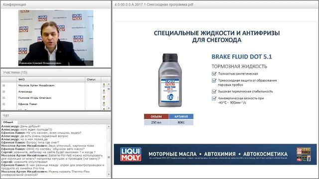
Task: Click the '8061' article number cell
Action: pos(181,122)
